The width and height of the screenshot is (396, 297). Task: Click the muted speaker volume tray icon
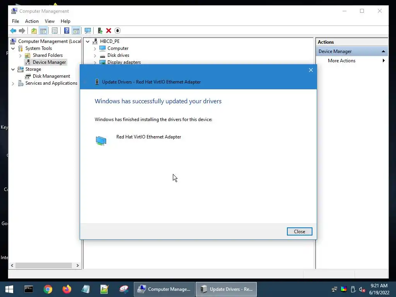point(362,289)
